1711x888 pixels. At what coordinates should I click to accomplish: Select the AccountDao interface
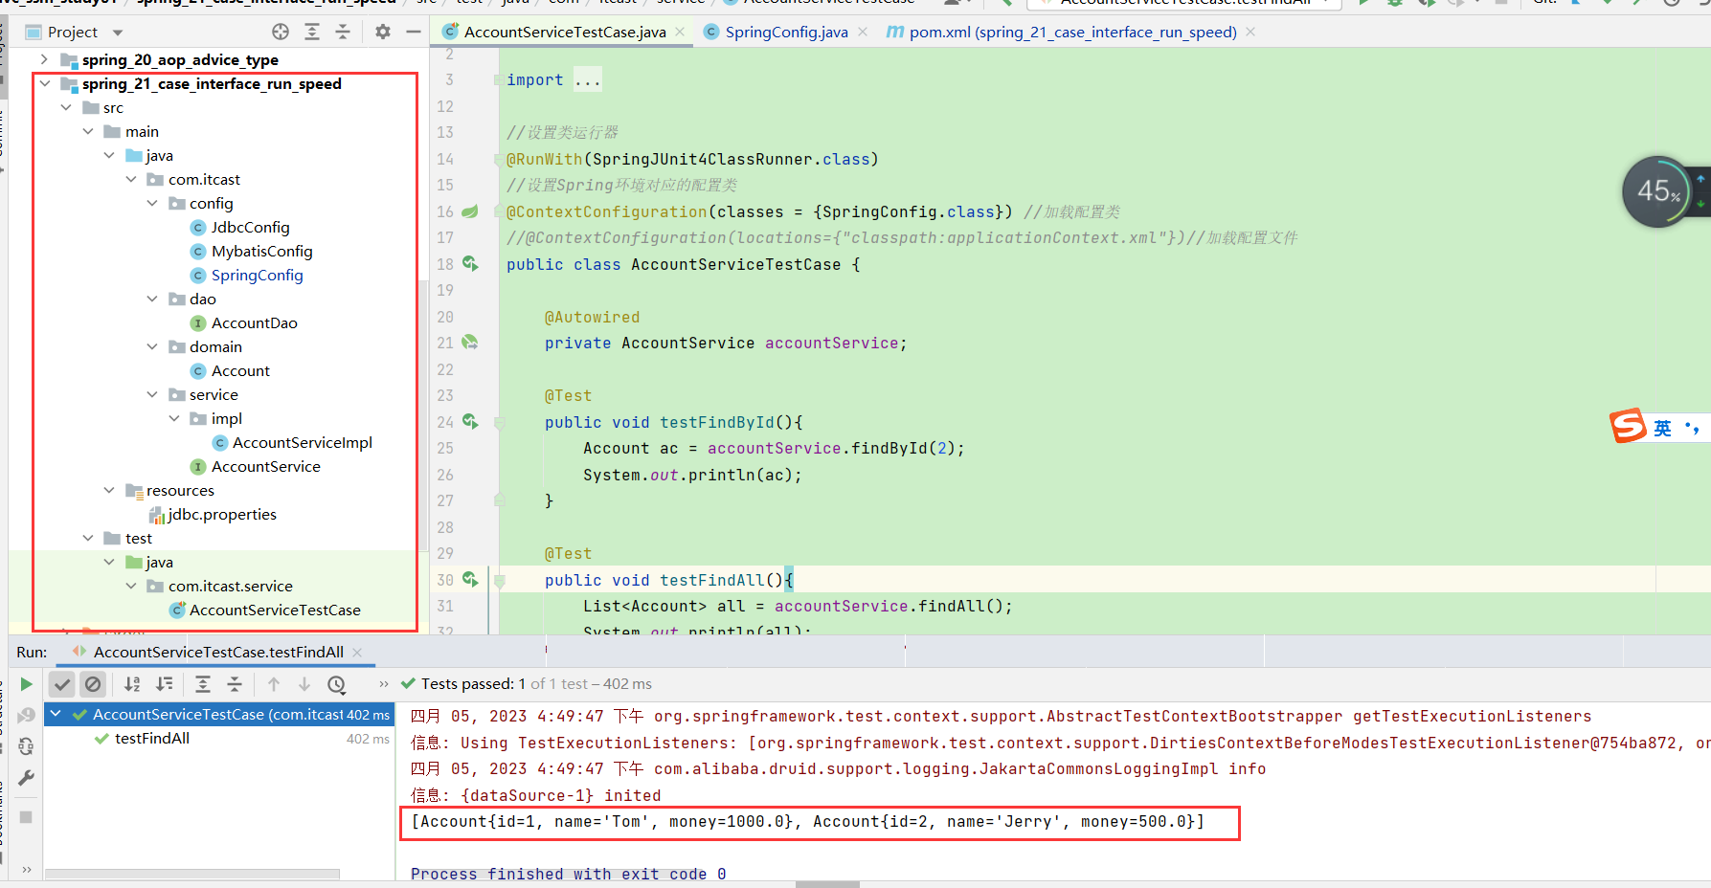[x=254, y=322]
